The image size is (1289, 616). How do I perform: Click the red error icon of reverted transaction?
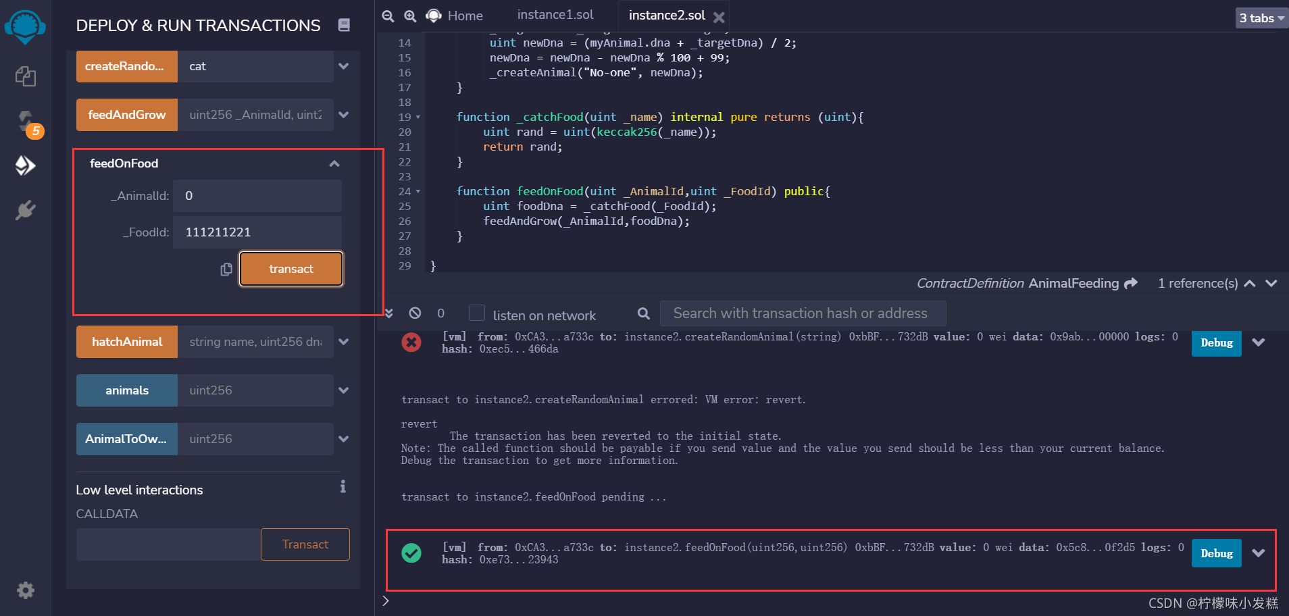point(411,342)
